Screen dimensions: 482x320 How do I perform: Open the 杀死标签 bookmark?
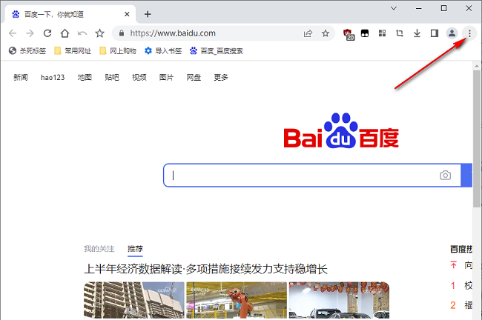[27, 51]
